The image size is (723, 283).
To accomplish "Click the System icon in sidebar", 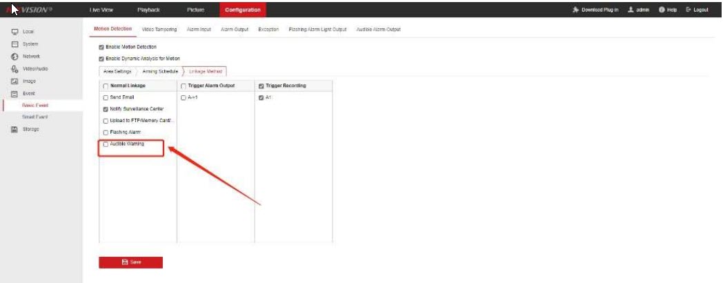I will pyautogui.click(x=14, y=44).
